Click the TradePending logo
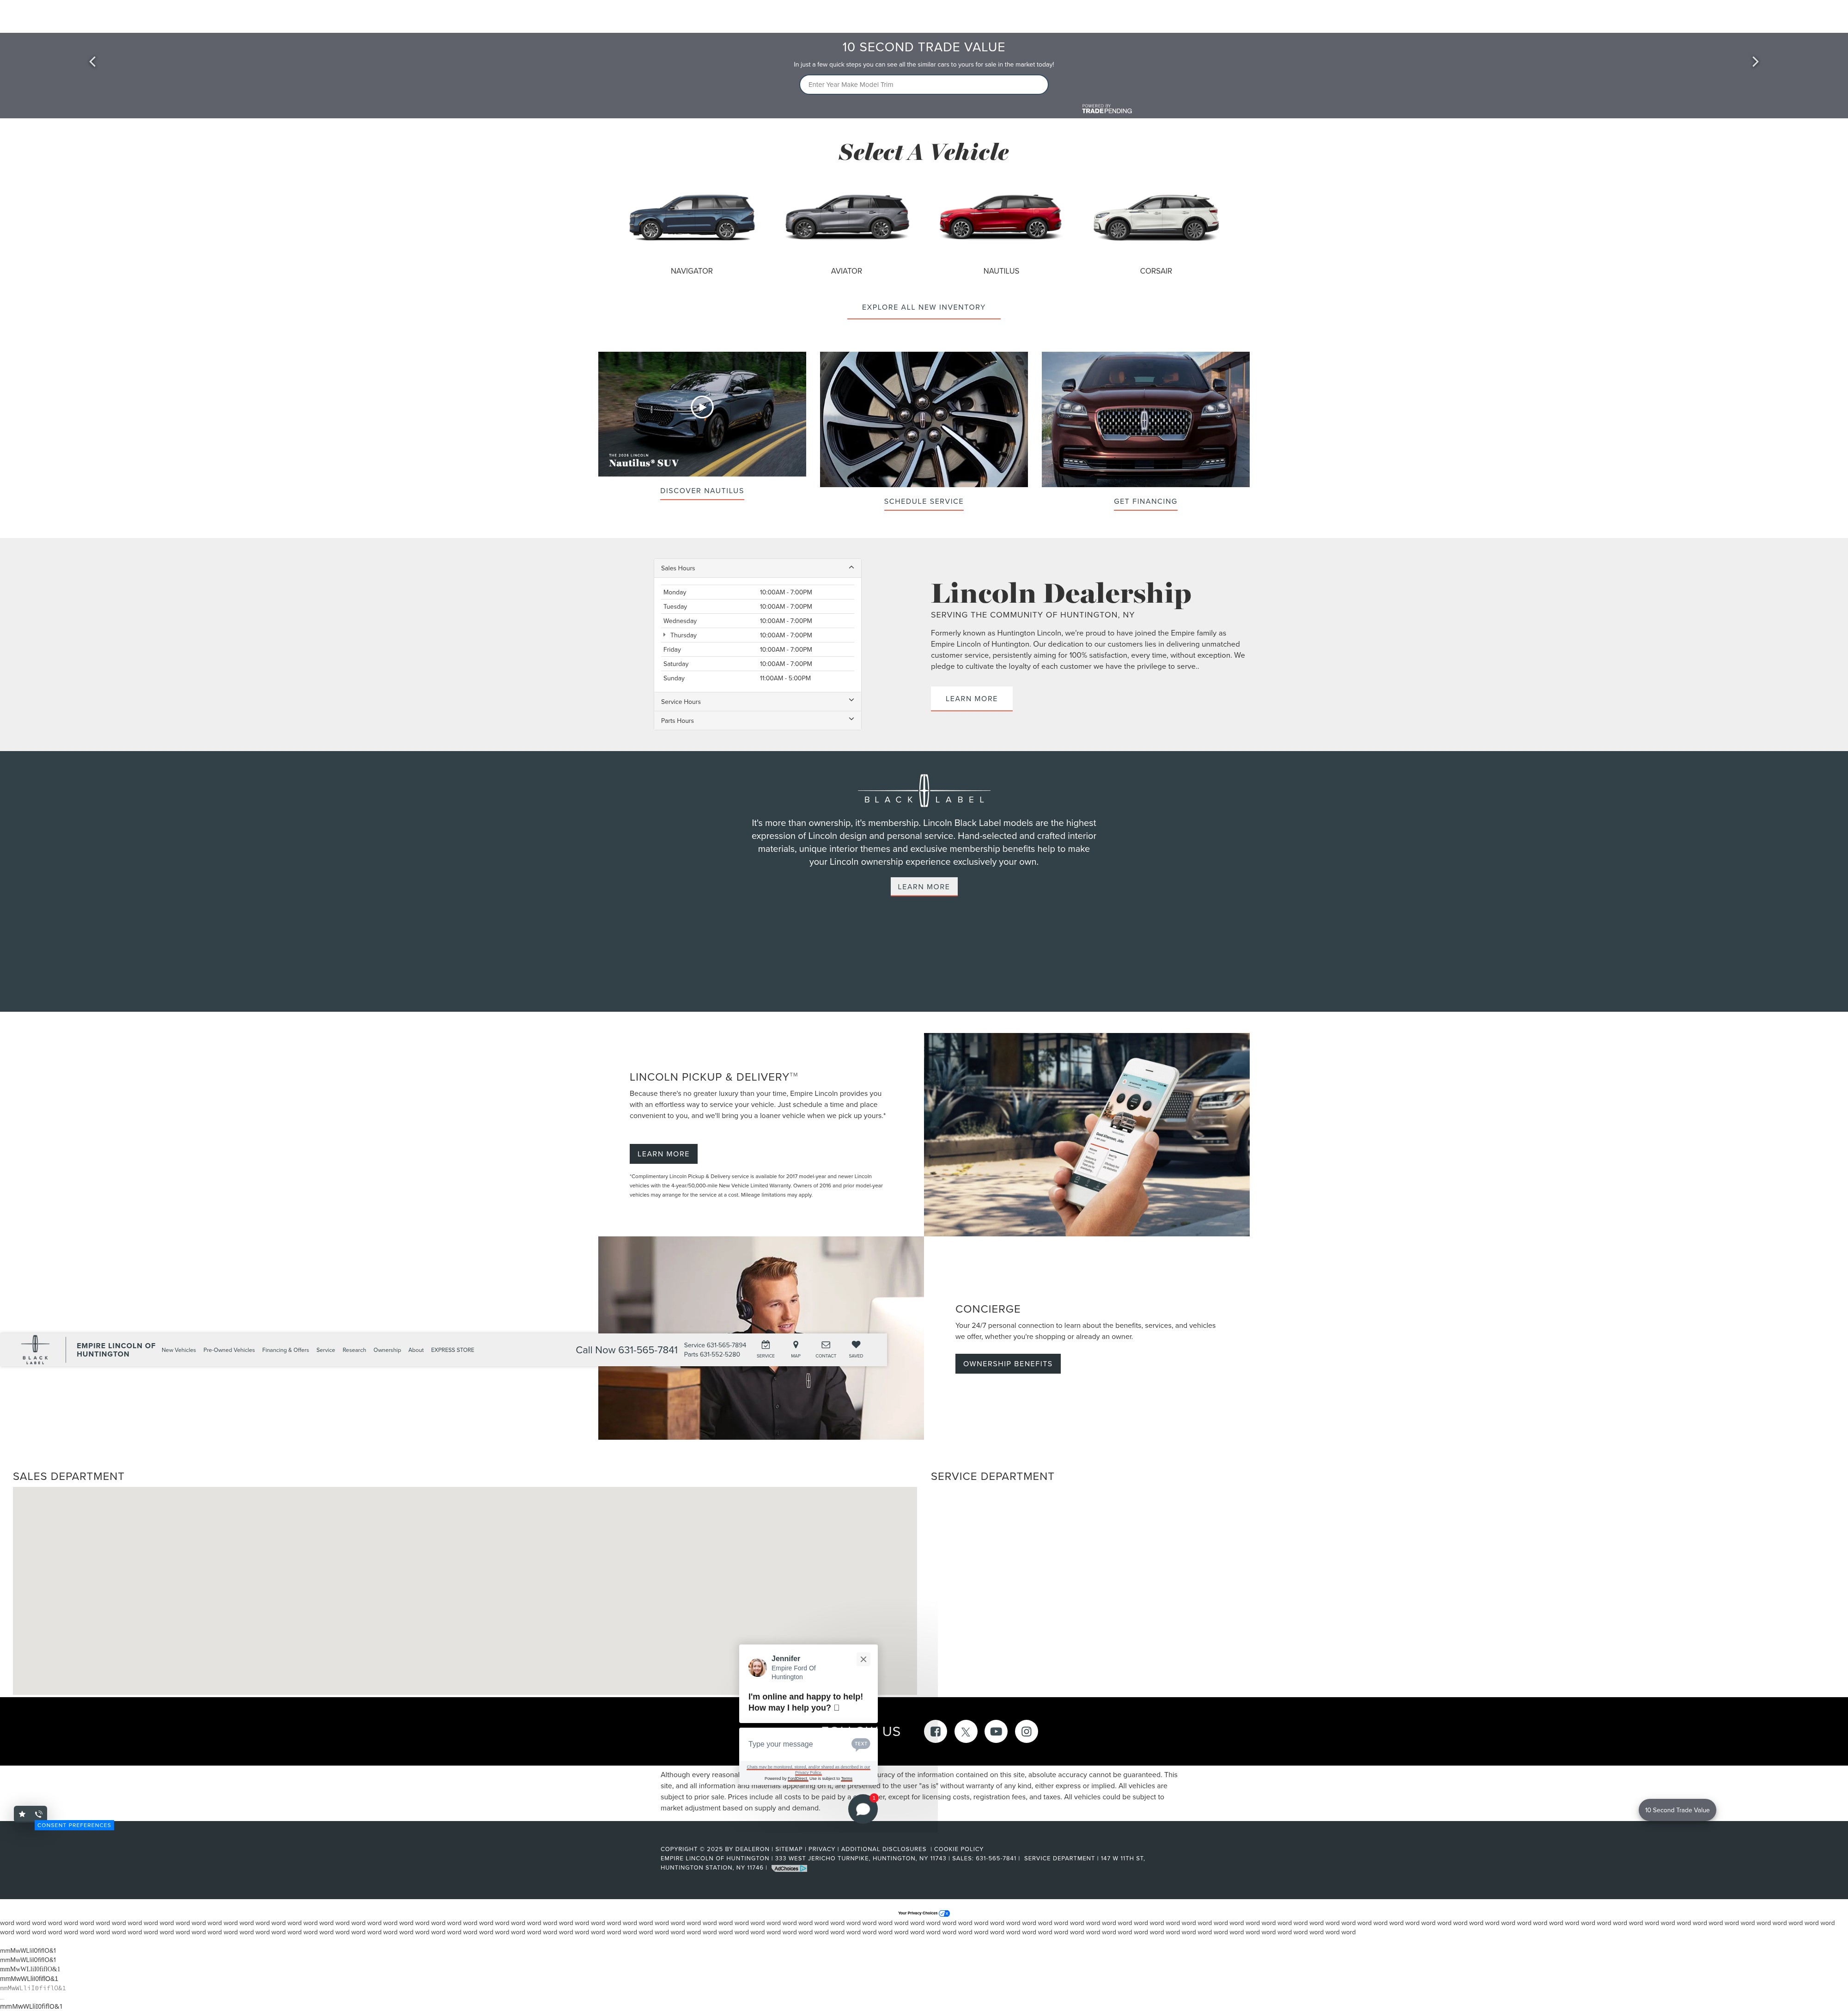Viewport: 1848px width, 2011px height. (1106, 109)
